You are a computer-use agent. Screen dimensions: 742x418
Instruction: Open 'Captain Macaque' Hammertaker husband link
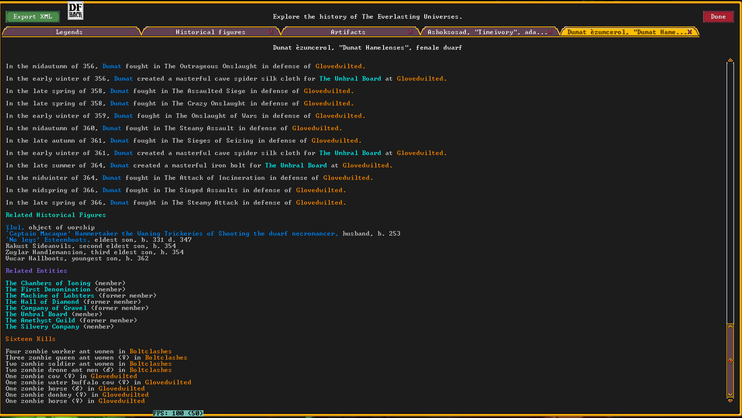tap(172, 234)
